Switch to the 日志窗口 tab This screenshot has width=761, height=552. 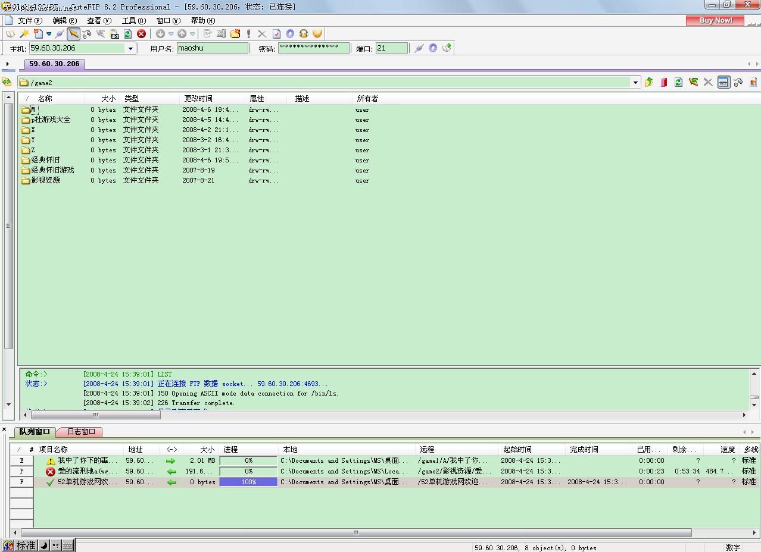click(x=81, y=432)
